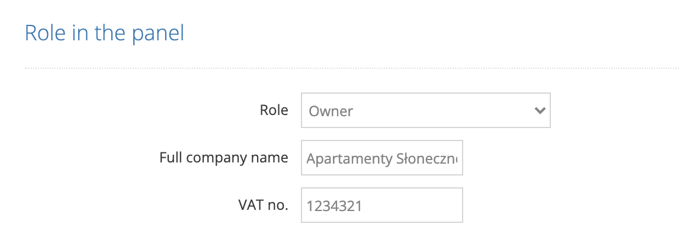Click the left edge of the VAT number box

(304, 206)
